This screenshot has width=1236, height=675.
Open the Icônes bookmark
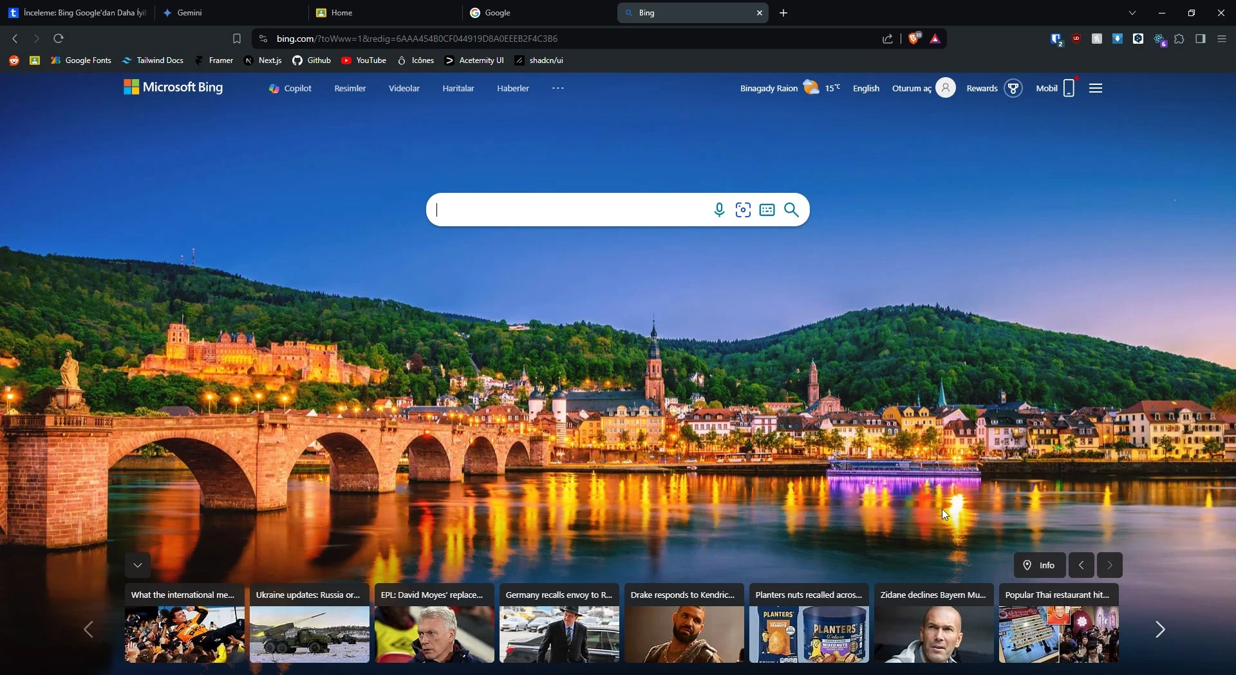416,60
